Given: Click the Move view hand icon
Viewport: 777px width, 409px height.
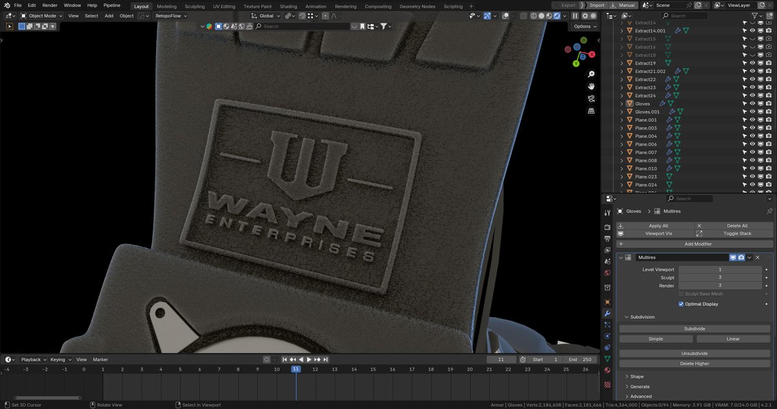Looking at the screenshot, I should [591, 86].
